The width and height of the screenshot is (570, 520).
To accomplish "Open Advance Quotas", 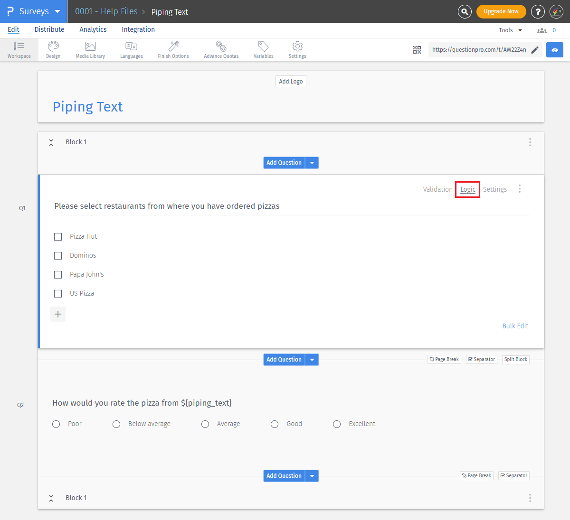I will [221, 49].
